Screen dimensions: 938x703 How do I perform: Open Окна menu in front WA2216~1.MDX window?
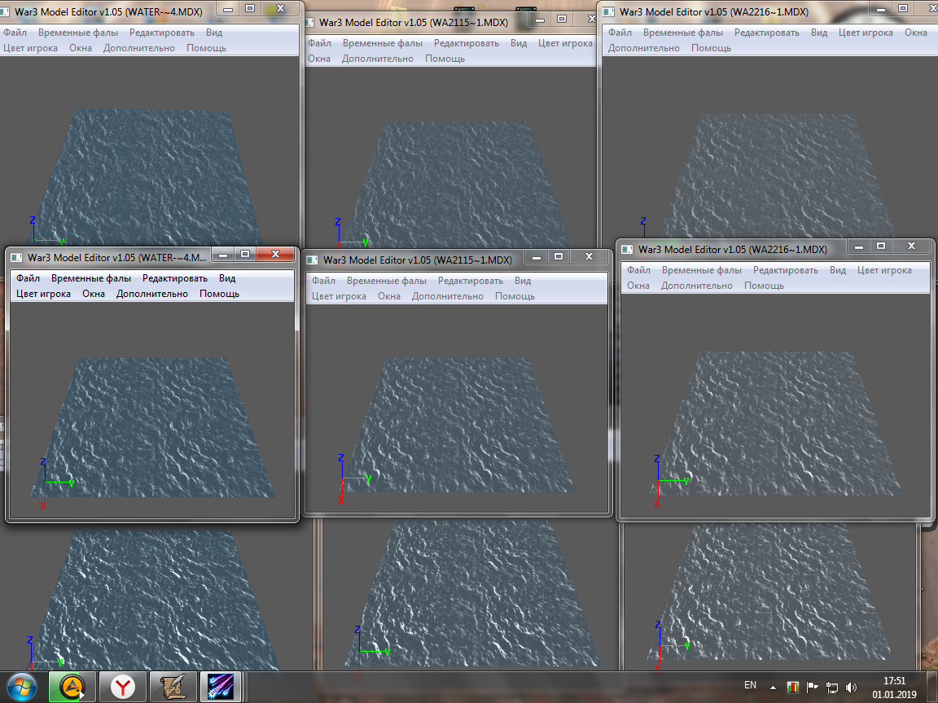638,285
